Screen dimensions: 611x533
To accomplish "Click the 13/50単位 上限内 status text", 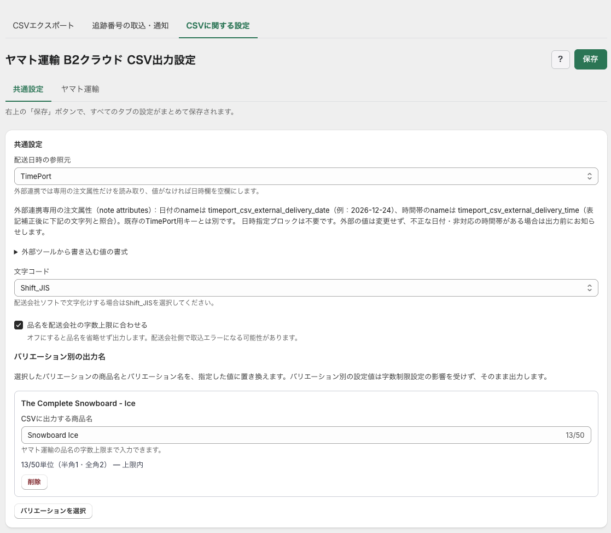I will [x=82, y=465].
